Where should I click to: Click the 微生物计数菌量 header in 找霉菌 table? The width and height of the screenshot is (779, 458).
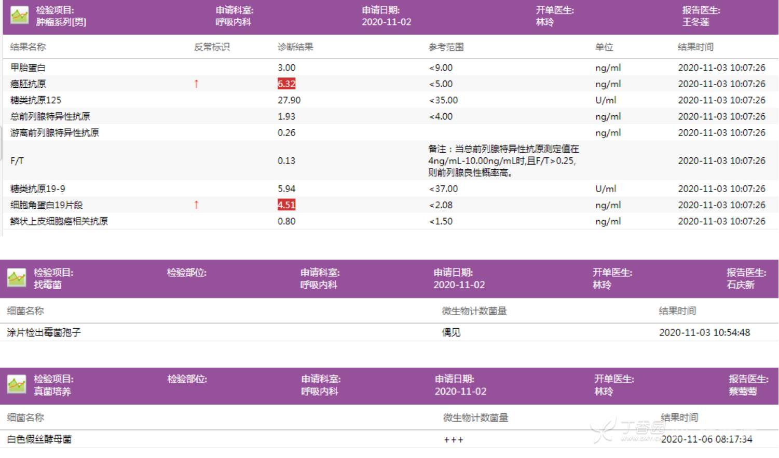click(x=474, y=311)
